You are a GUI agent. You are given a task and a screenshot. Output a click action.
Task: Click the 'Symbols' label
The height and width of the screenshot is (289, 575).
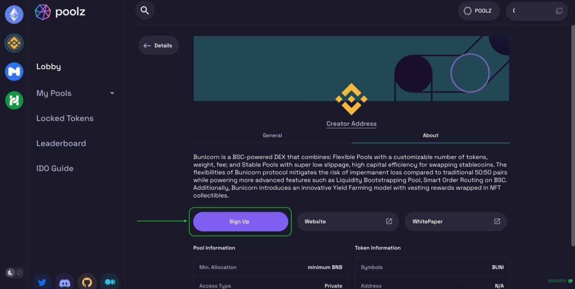point(372,267)
